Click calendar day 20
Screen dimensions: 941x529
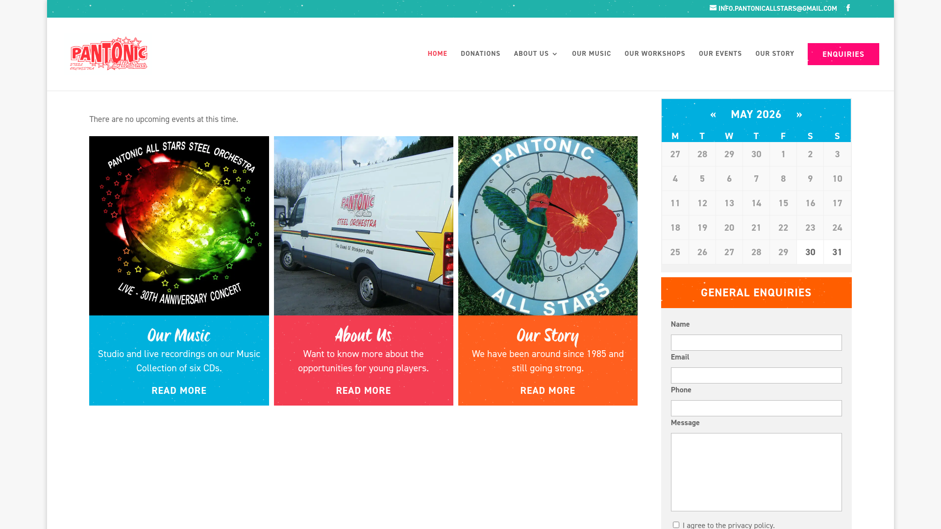point(729,228)
